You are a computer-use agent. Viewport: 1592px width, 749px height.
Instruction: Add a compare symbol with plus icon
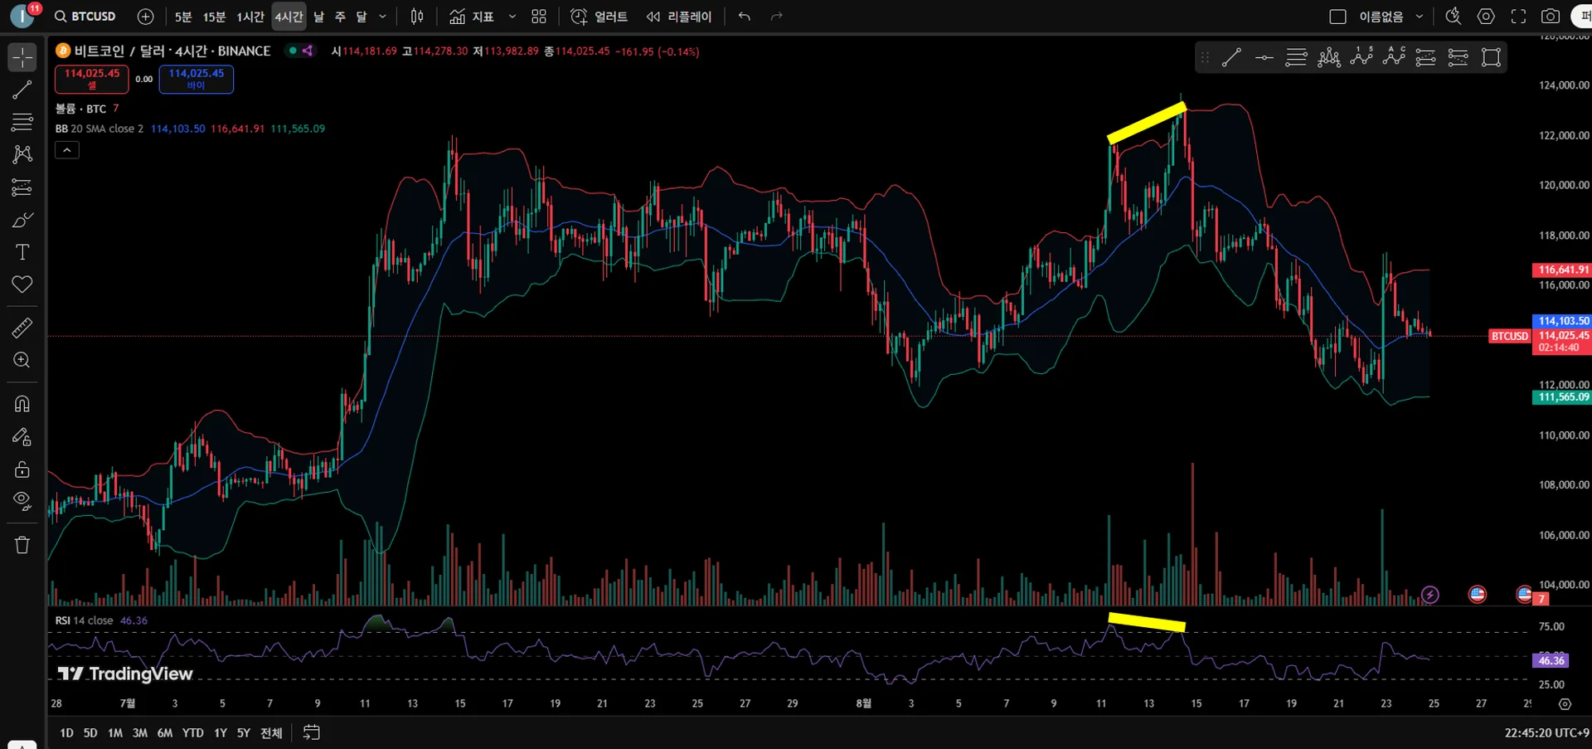point(145,17)
